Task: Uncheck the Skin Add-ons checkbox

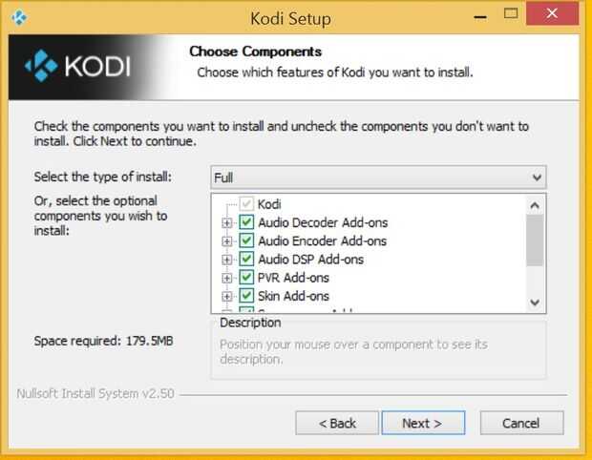Action: [246, 296]
